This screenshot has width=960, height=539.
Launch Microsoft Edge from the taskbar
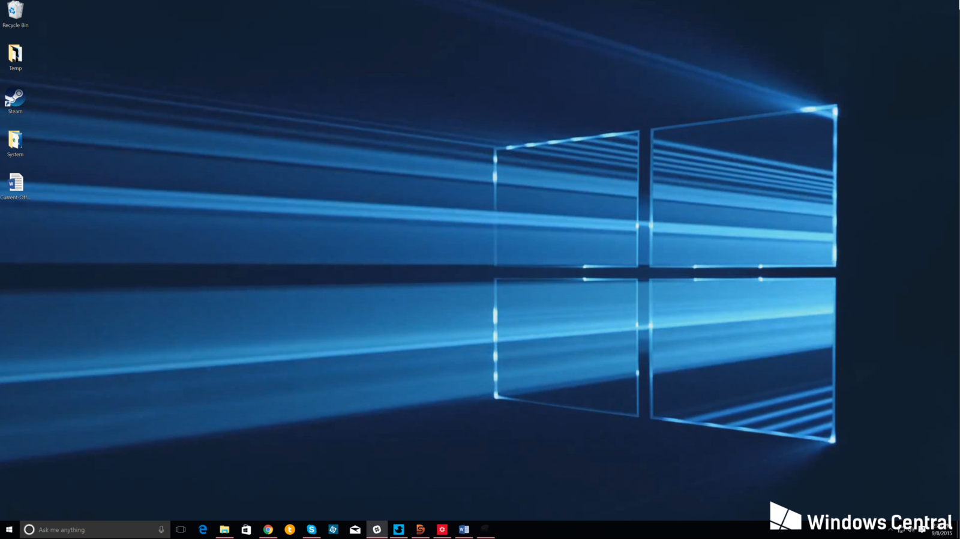point(203,529)
